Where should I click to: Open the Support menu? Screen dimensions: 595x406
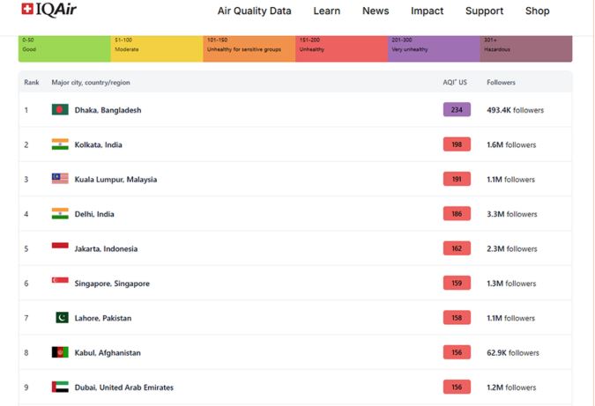pyautogui.click(x=484, y=11)
